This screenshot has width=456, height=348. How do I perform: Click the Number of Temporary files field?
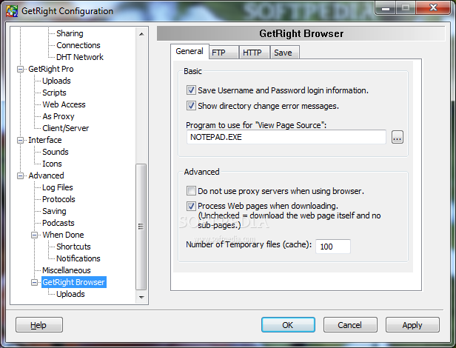(x=333, y=247)
